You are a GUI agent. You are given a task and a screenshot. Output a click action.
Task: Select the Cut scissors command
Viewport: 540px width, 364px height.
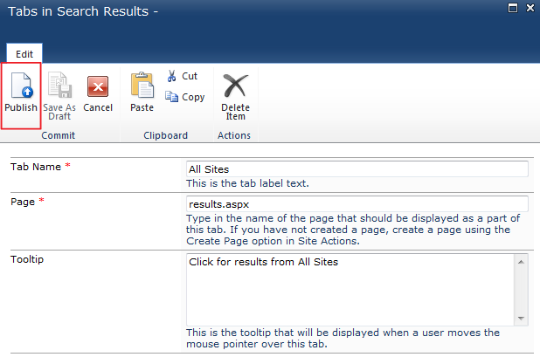coord(183,76)
